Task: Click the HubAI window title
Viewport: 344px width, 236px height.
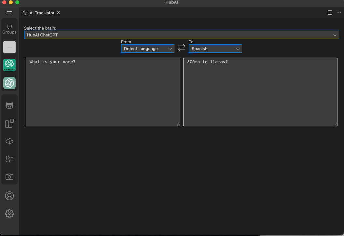Action: click(x=172, y=2)
